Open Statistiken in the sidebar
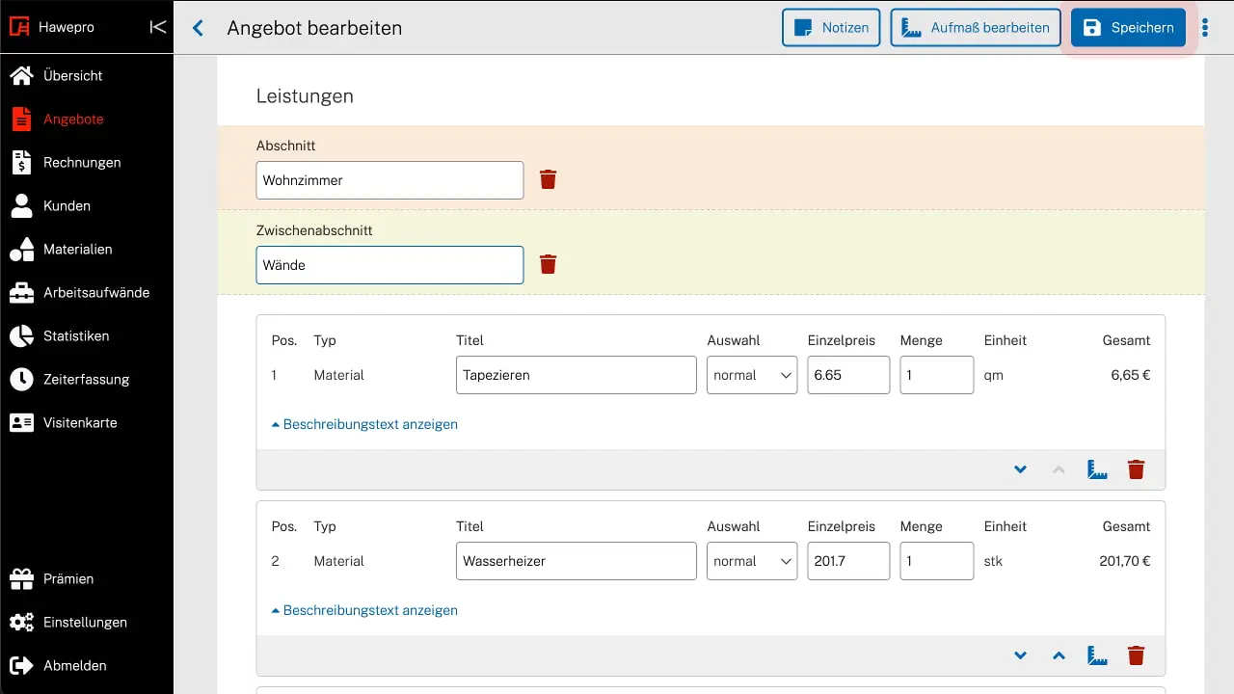Viewport: 1234px width, 694px height. tap(87, 335)
